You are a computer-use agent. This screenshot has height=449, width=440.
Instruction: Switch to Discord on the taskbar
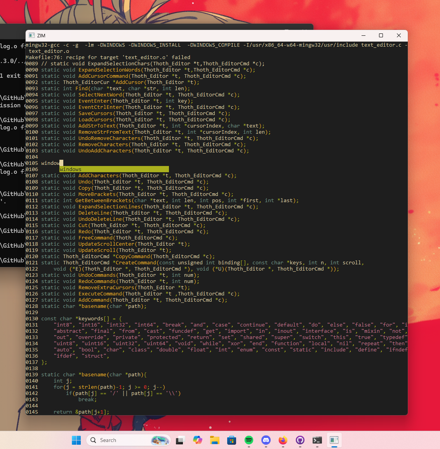[266, 440]
